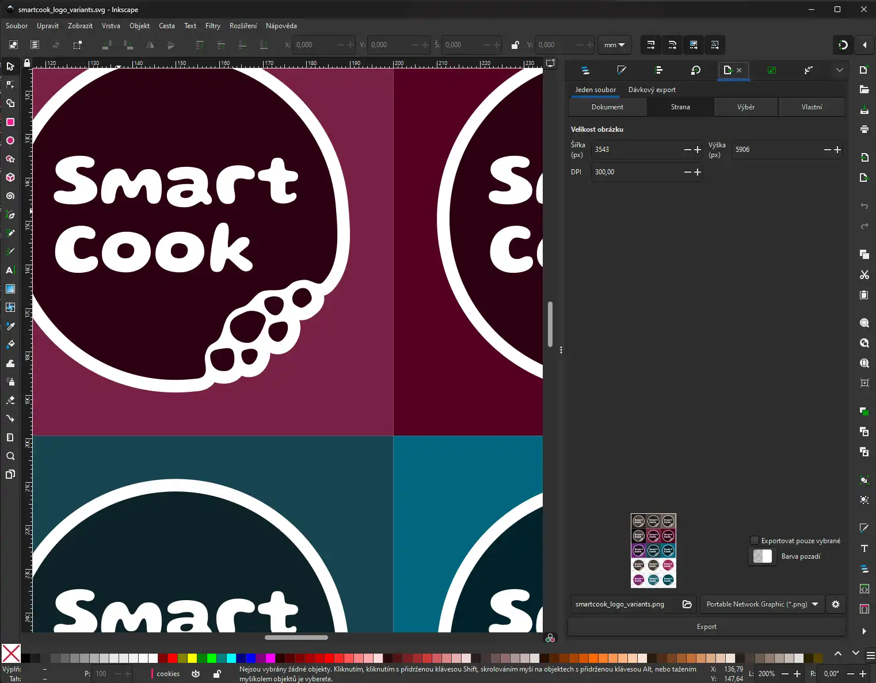The height and width of the screenshot is (683, 876).
Task: Select the 3D box tool
Action: click(x=10, y=177)
